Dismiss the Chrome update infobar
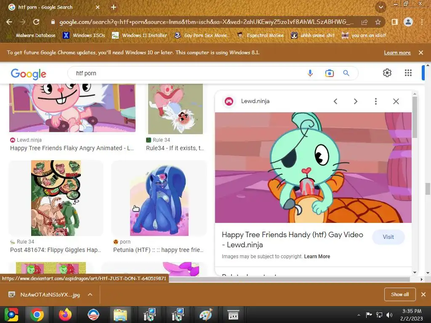Viewport: 431px width, 323px height. (421, 53)
